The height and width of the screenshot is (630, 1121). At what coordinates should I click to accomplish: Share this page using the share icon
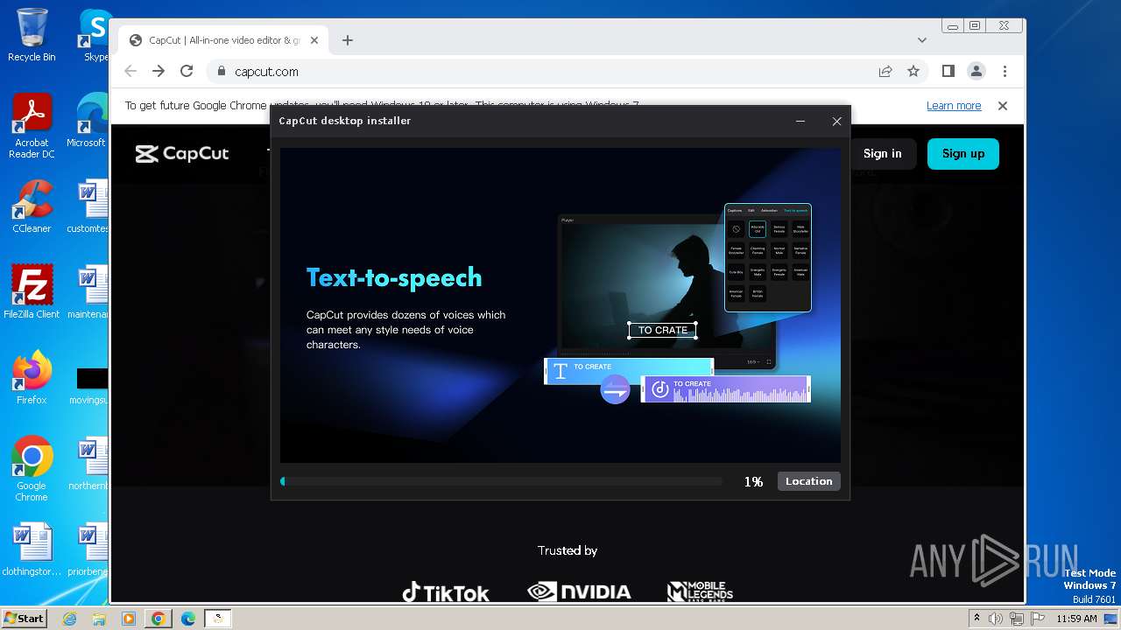click(885, 72)
